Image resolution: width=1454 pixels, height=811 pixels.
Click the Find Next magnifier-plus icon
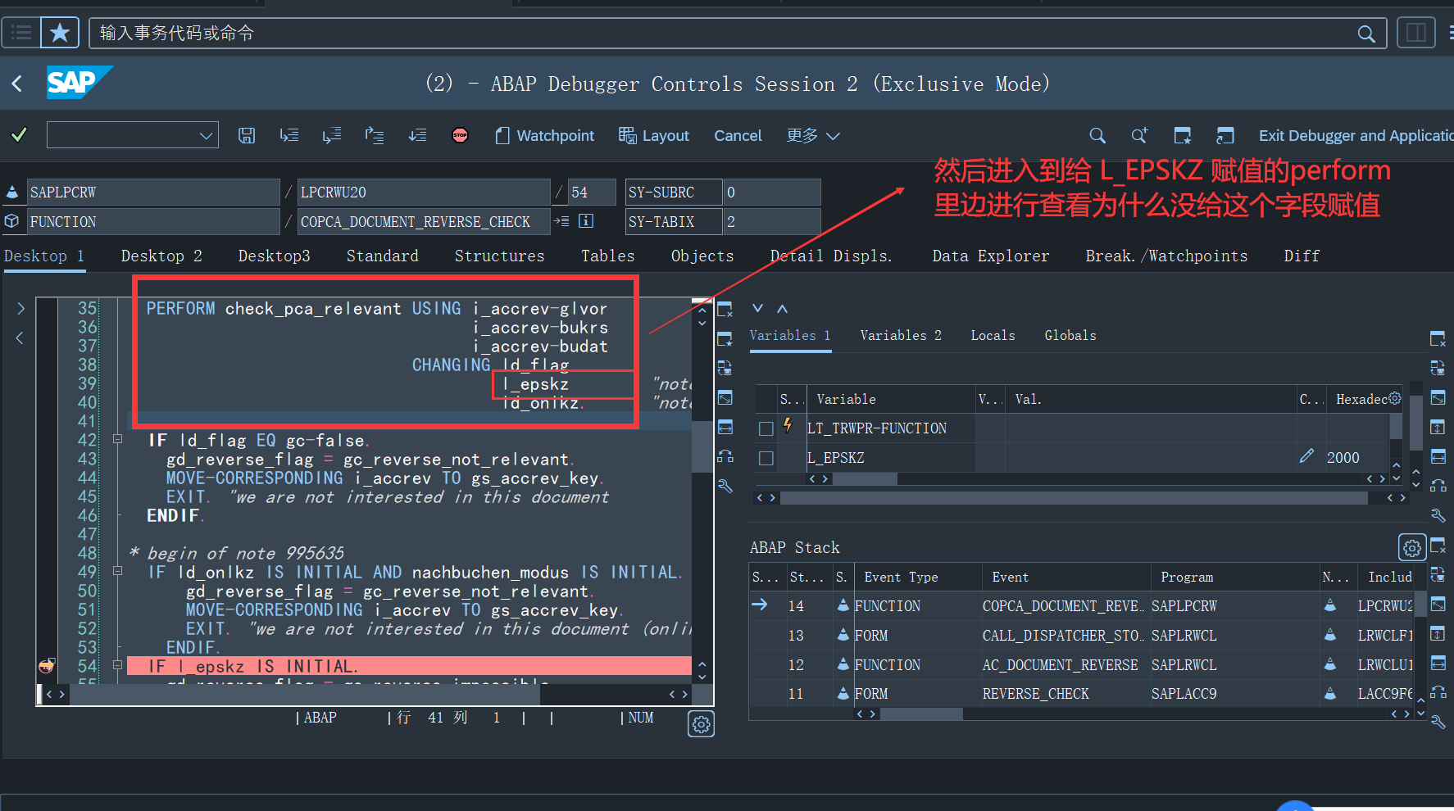[1139, 135]
